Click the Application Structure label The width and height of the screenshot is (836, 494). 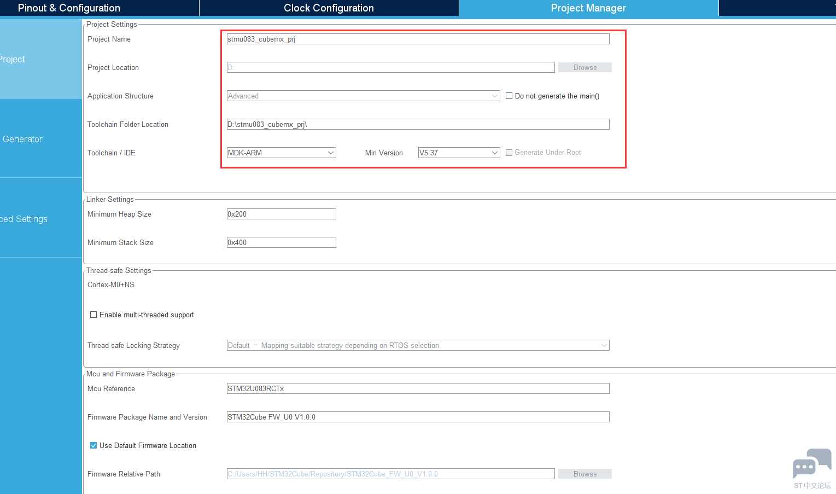pos(120,96)
